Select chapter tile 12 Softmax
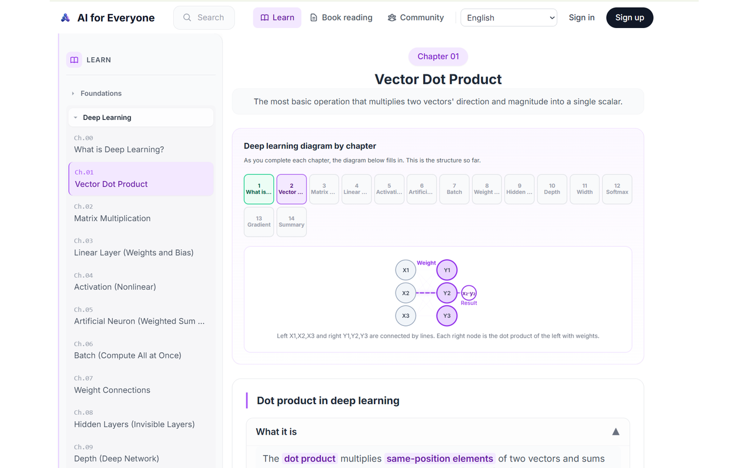Viewport: 749px width, 468px height. tap(617, 189)
